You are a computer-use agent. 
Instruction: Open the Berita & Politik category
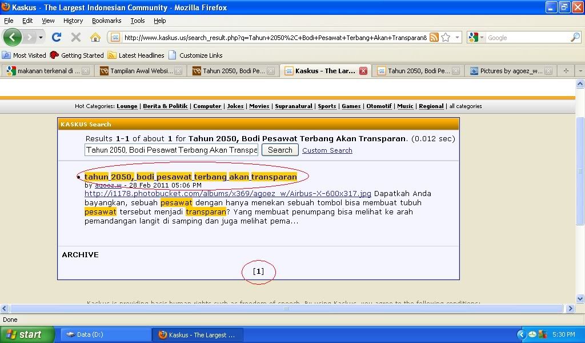[165, 106]
